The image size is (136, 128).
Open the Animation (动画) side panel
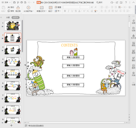pyautogui.click(x=134, y=22)
